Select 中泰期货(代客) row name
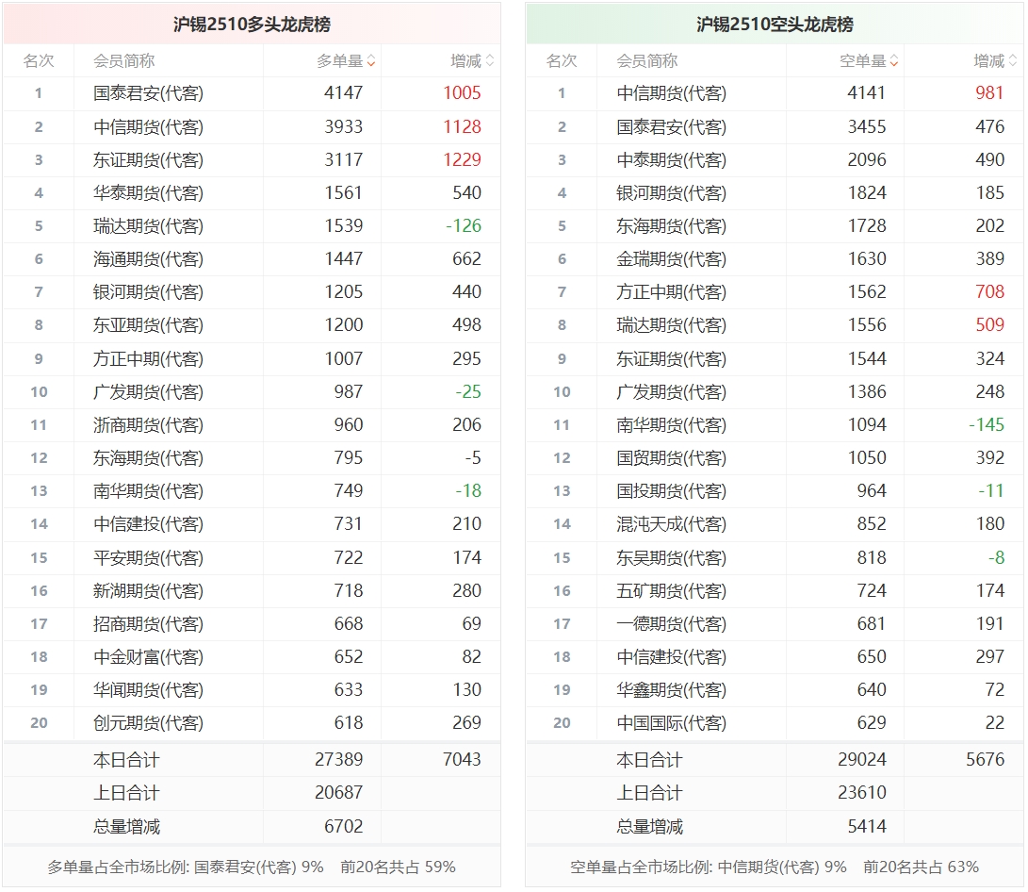The width and height of the screenshot is (1028, 892). [671, 159]
